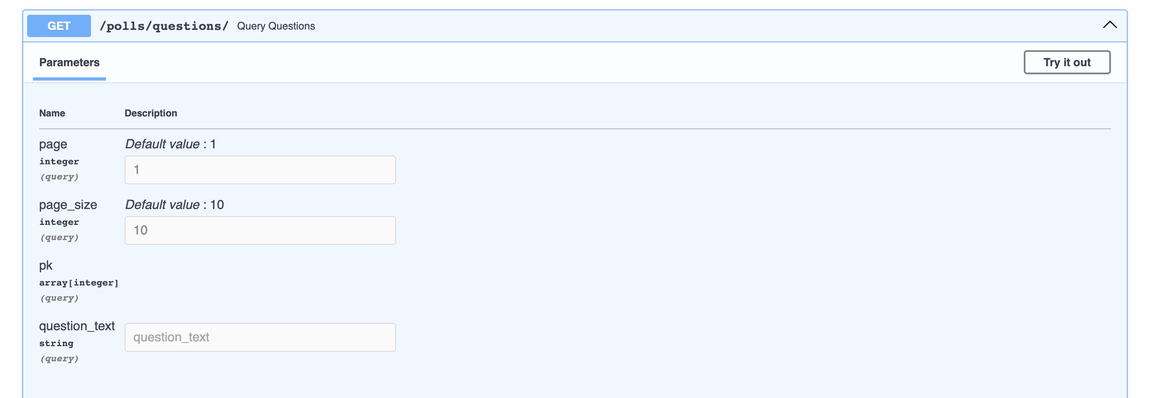Switch to the Parameters tab
This screenshot has height=398, width=1150.
point(69,62)
